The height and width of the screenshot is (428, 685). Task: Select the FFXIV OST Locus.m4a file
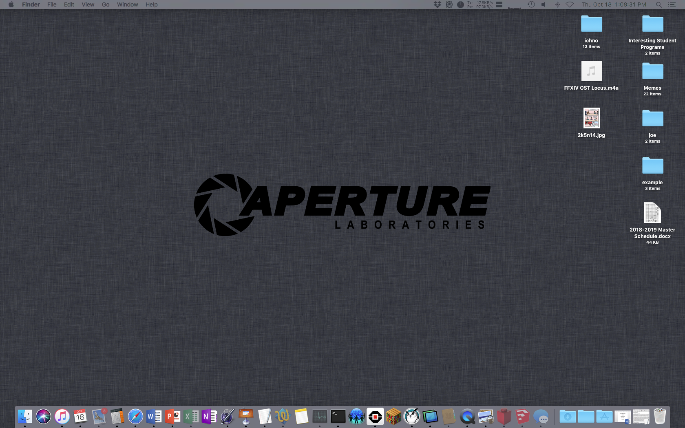591,71
